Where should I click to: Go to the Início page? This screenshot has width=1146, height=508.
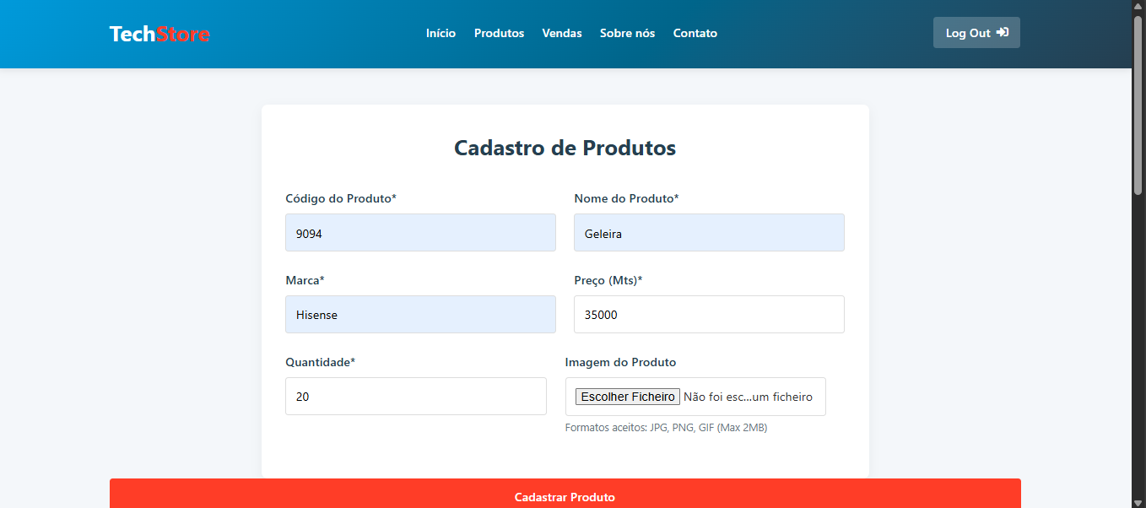441,34
